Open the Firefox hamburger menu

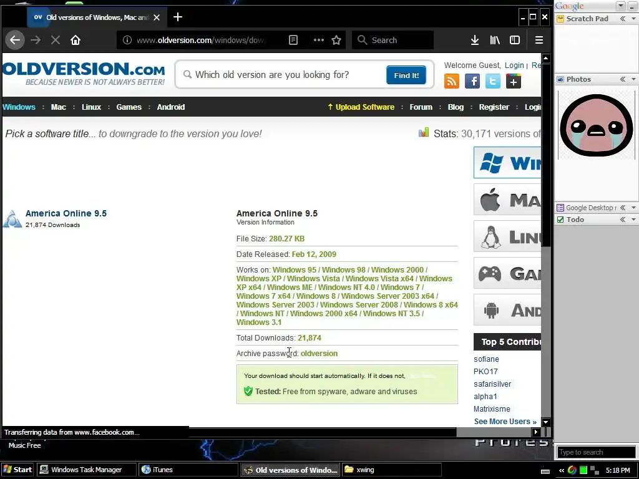[x=539, y=40]
